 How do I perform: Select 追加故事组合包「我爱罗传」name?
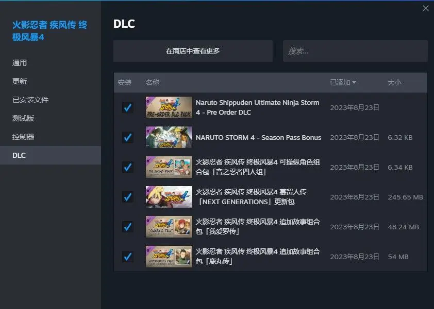pos(258,227)
